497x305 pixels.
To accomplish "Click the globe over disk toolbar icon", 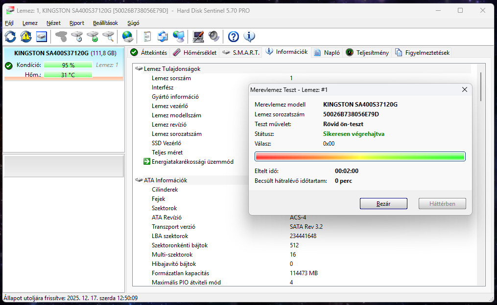I will [128, 37].
